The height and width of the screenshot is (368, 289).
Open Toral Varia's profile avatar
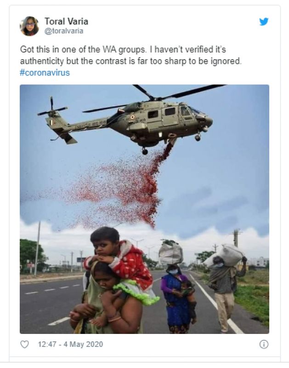[x=29, y=26]
